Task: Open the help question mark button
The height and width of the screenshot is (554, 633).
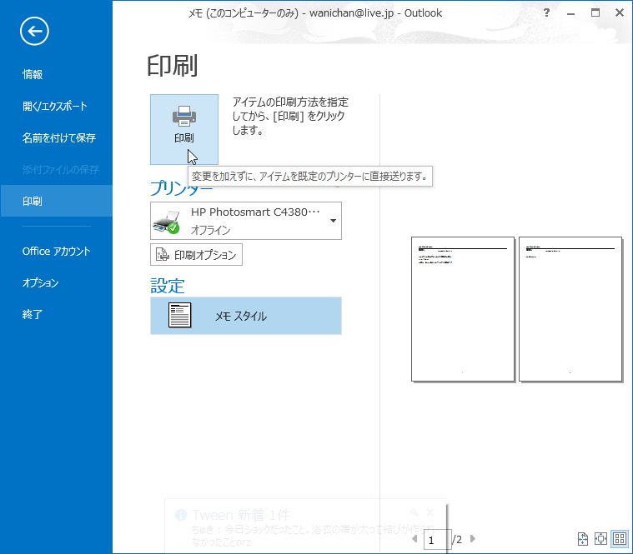Action: click(x=546, y=12)
